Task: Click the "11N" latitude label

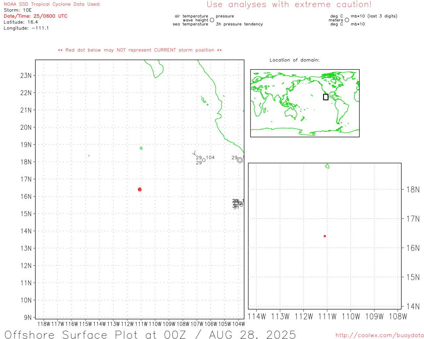Action: (26, 283)
